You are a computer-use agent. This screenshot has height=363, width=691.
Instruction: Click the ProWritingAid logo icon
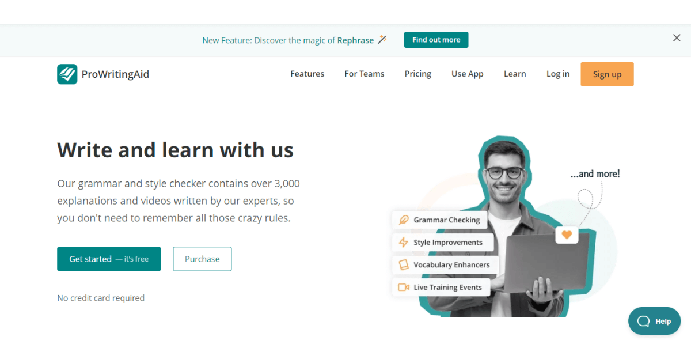pyautogui.click(x=67, y=74)
